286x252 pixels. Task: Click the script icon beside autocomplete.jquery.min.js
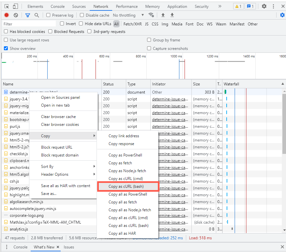pyautogui.click(x=6, y=209)
